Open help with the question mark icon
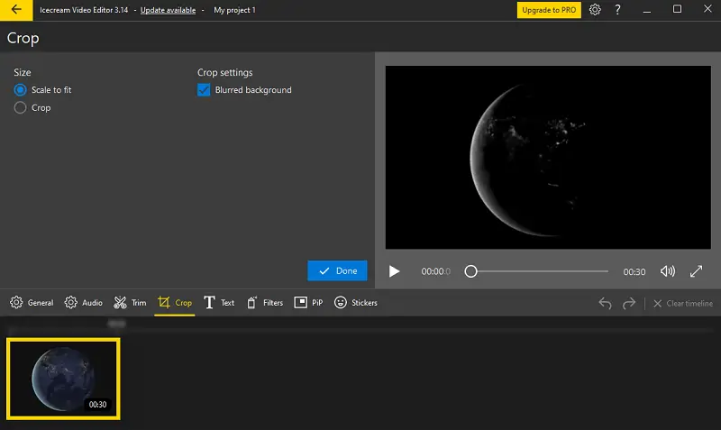 tap(617, 10)
